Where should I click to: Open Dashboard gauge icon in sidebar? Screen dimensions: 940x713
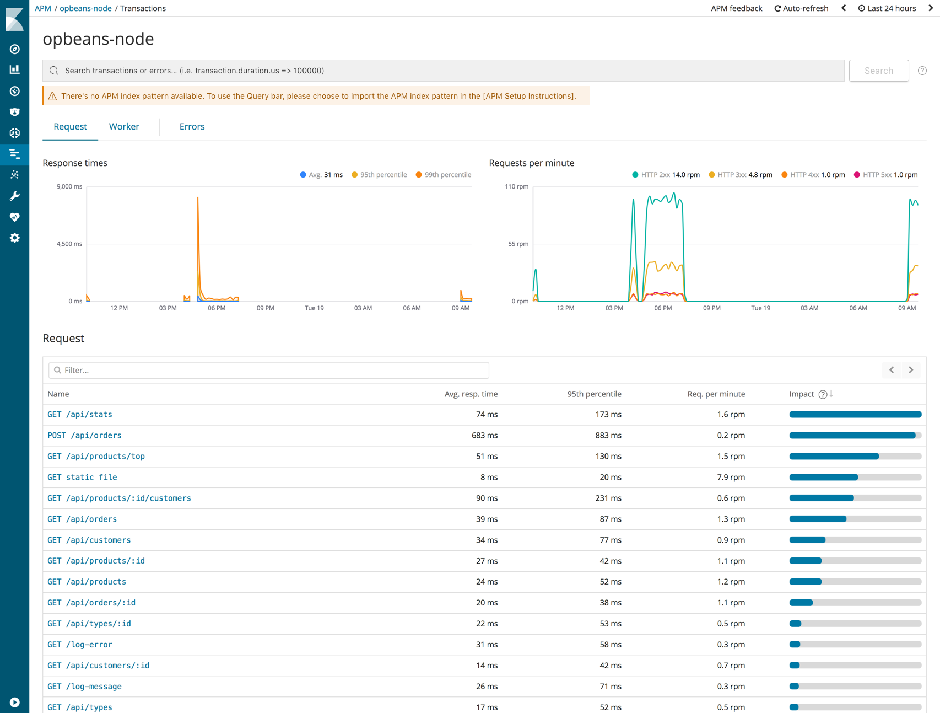[x=15, y=91]
